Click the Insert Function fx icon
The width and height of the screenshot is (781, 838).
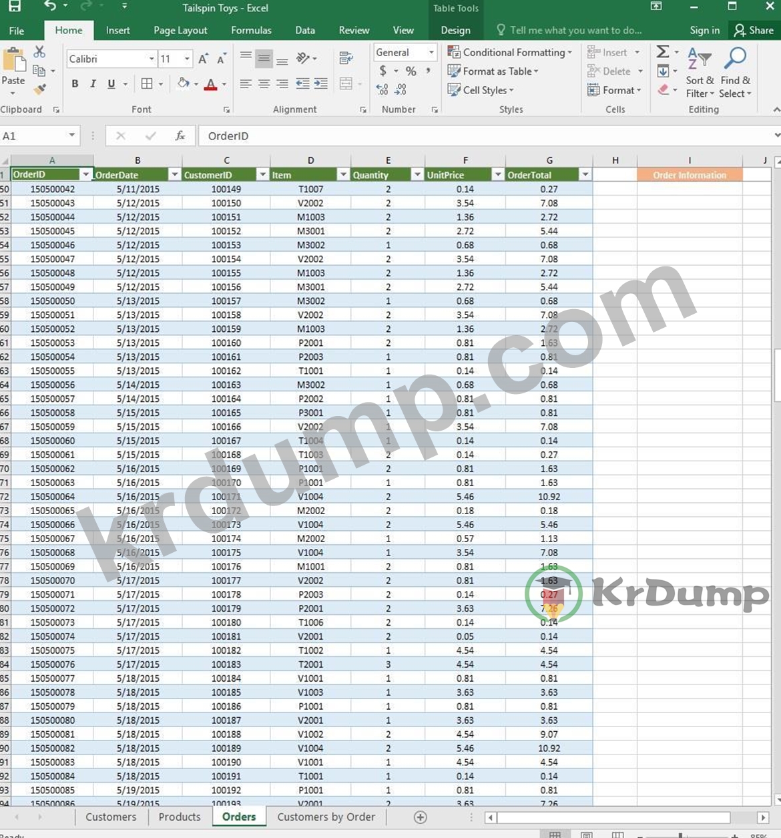180,136
